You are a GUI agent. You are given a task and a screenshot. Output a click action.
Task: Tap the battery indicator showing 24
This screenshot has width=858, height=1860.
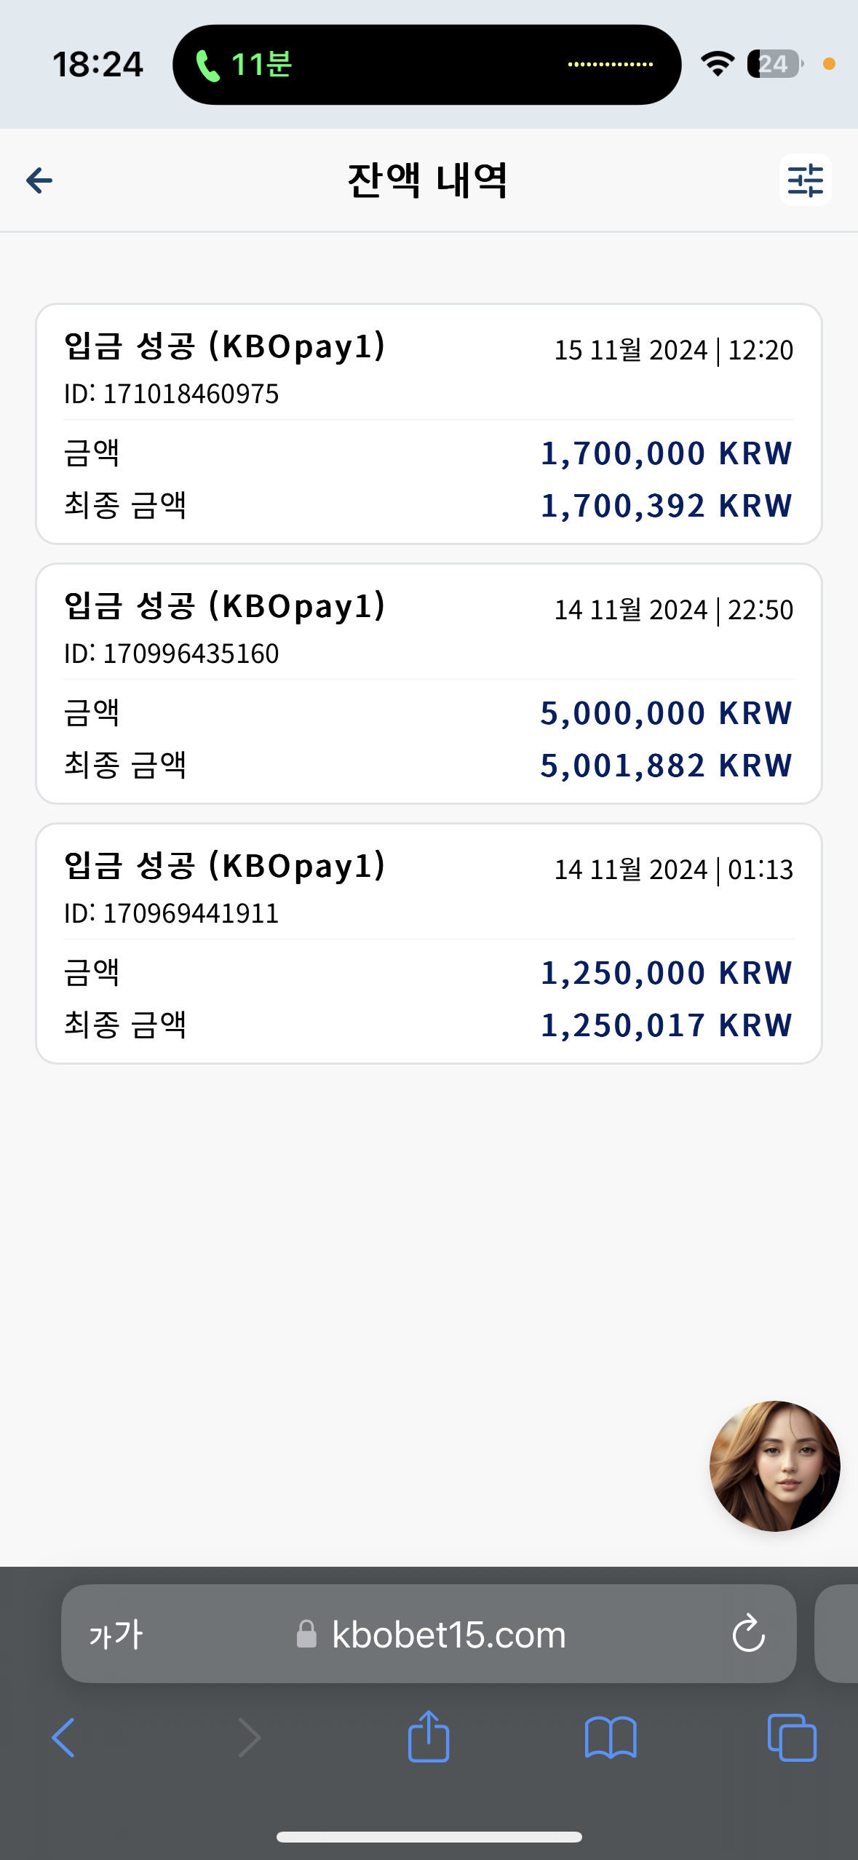(x=775, y=64)
